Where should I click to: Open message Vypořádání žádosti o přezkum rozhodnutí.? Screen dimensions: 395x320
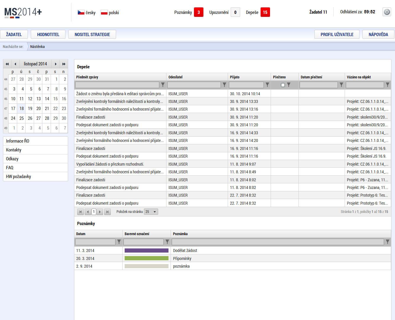[232, 164]
